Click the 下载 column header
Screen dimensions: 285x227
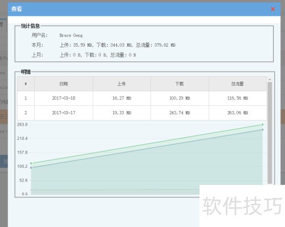tap(180, 84)
